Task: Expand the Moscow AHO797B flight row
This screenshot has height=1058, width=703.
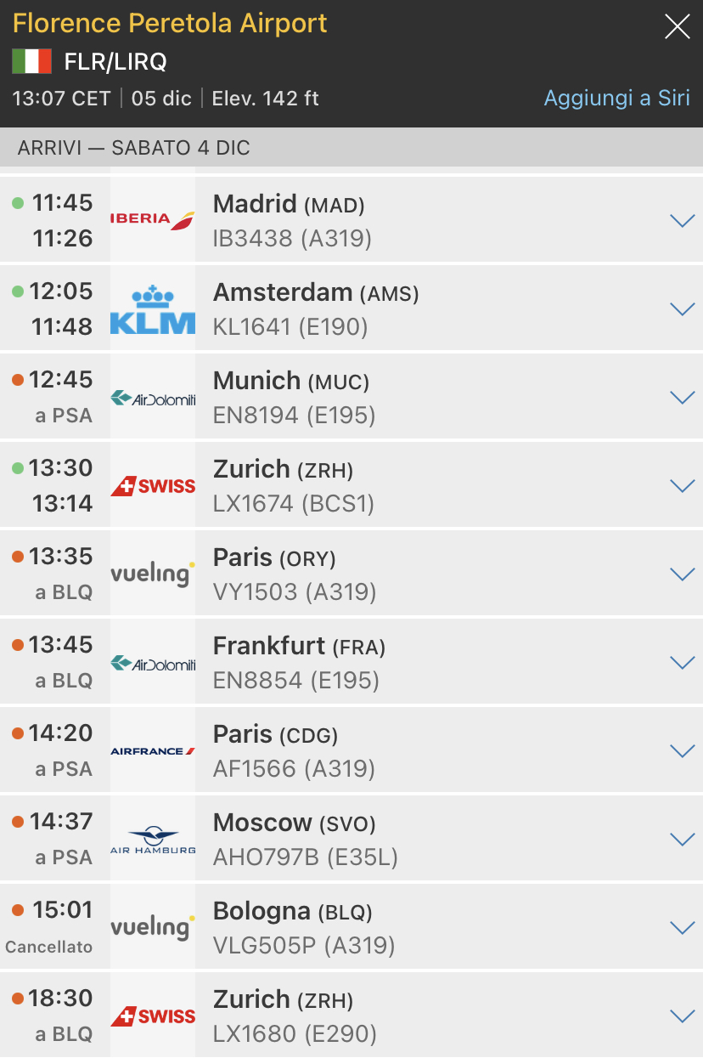Action: point(682,840)
